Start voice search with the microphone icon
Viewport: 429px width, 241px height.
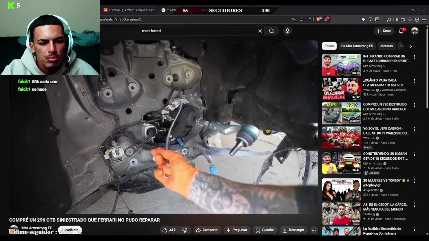[287, 31]
